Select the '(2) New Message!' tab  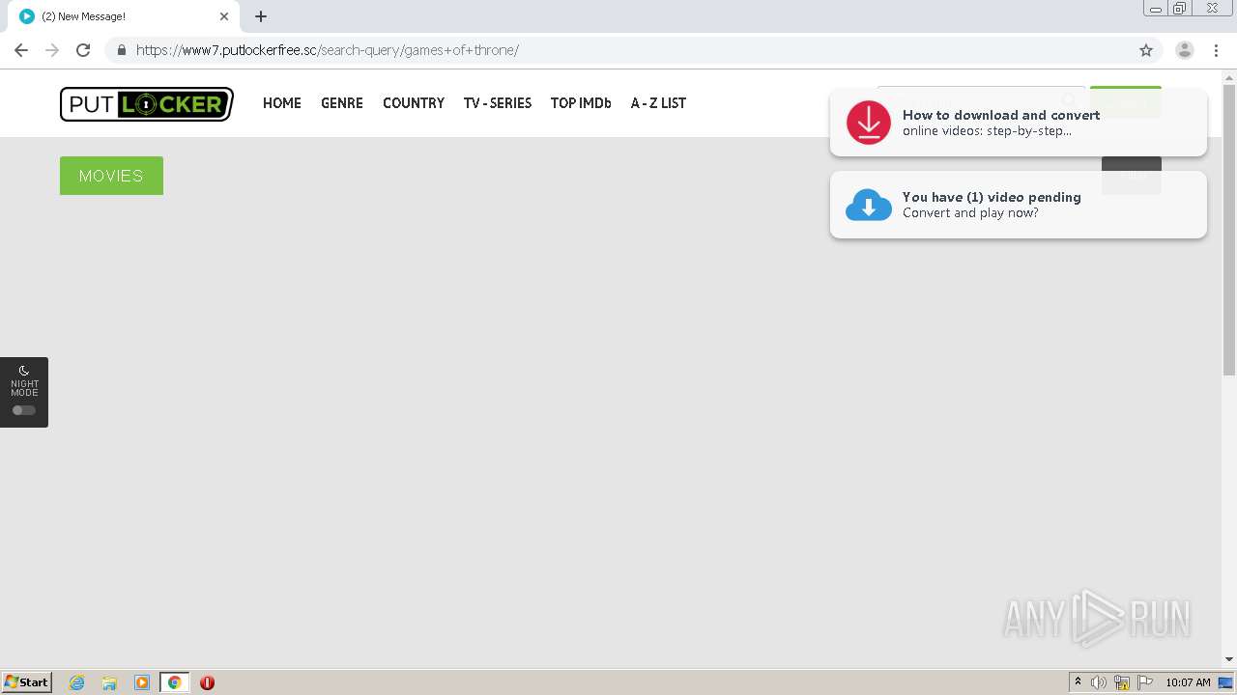click(x=124, y=16)
